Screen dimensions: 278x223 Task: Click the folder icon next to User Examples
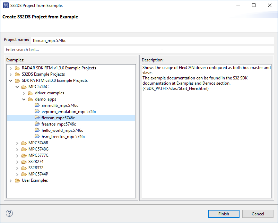click(x=17, y=180)
